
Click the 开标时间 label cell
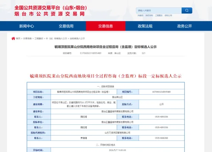tap(39, 150)
